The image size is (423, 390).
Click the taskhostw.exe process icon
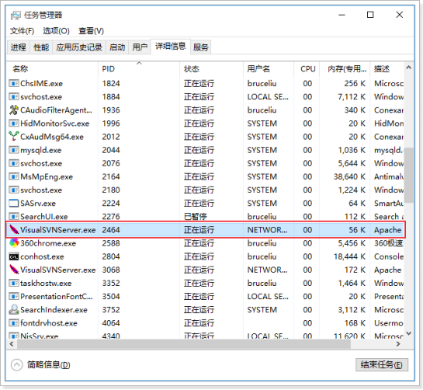[x=14, y=283]
